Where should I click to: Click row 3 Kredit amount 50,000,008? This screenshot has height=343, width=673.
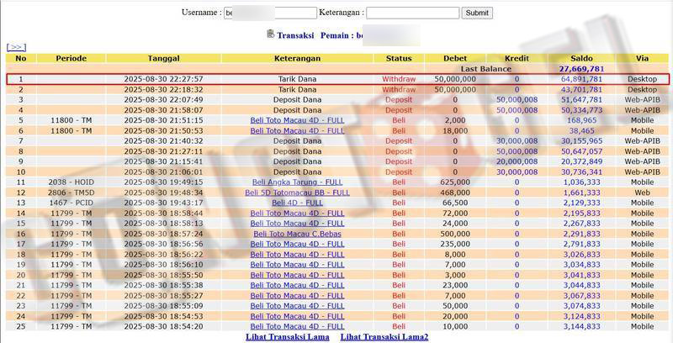coord(517,99)
